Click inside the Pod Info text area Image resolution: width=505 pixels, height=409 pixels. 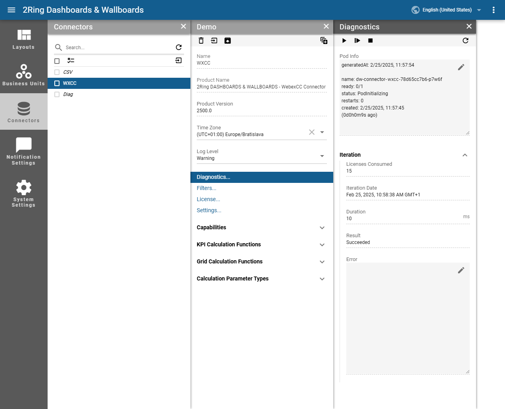point(405,98)
